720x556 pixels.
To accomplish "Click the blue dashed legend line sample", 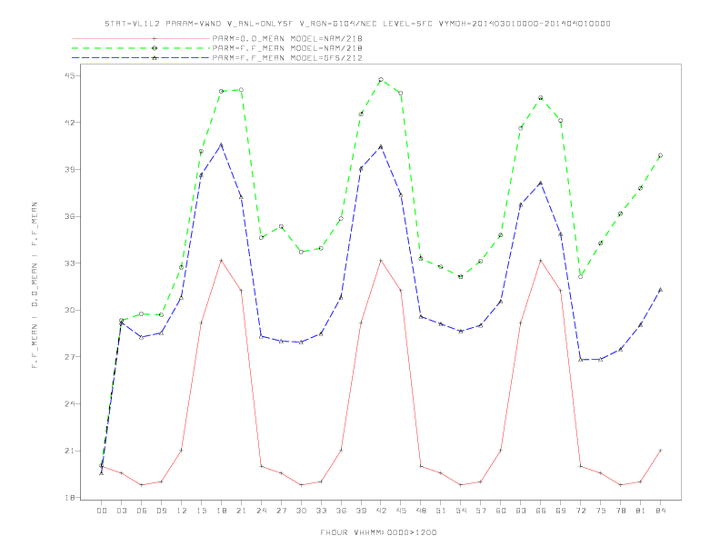I will tap(141, 58).
